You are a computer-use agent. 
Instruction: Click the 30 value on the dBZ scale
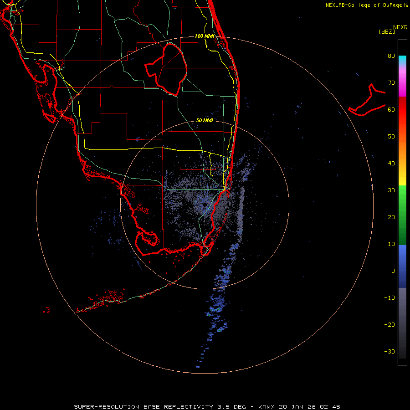coord(391,190)
